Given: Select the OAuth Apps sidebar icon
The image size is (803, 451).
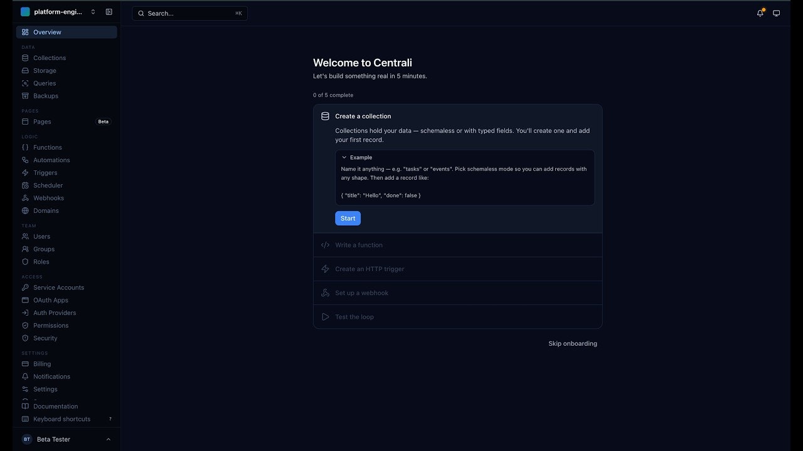Looking at the screenshot, I should click(25, 300).
